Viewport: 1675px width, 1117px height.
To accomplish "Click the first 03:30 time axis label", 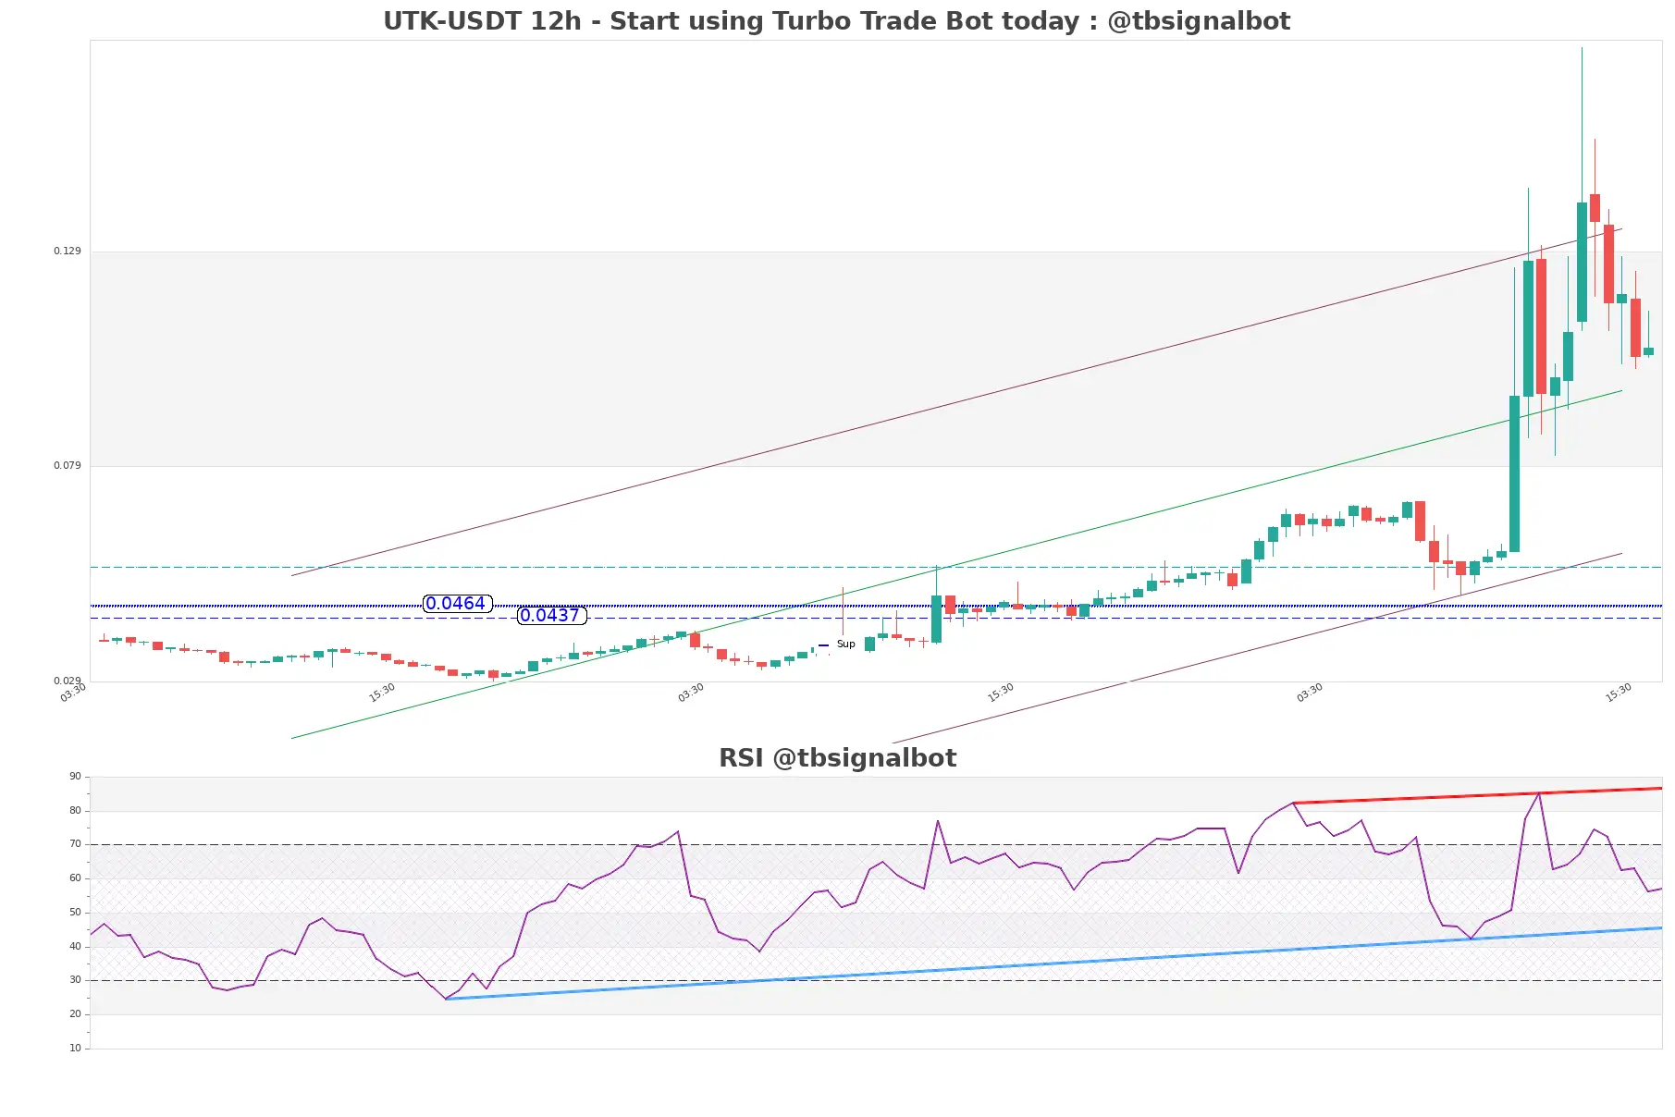I will tap(73, 693).
